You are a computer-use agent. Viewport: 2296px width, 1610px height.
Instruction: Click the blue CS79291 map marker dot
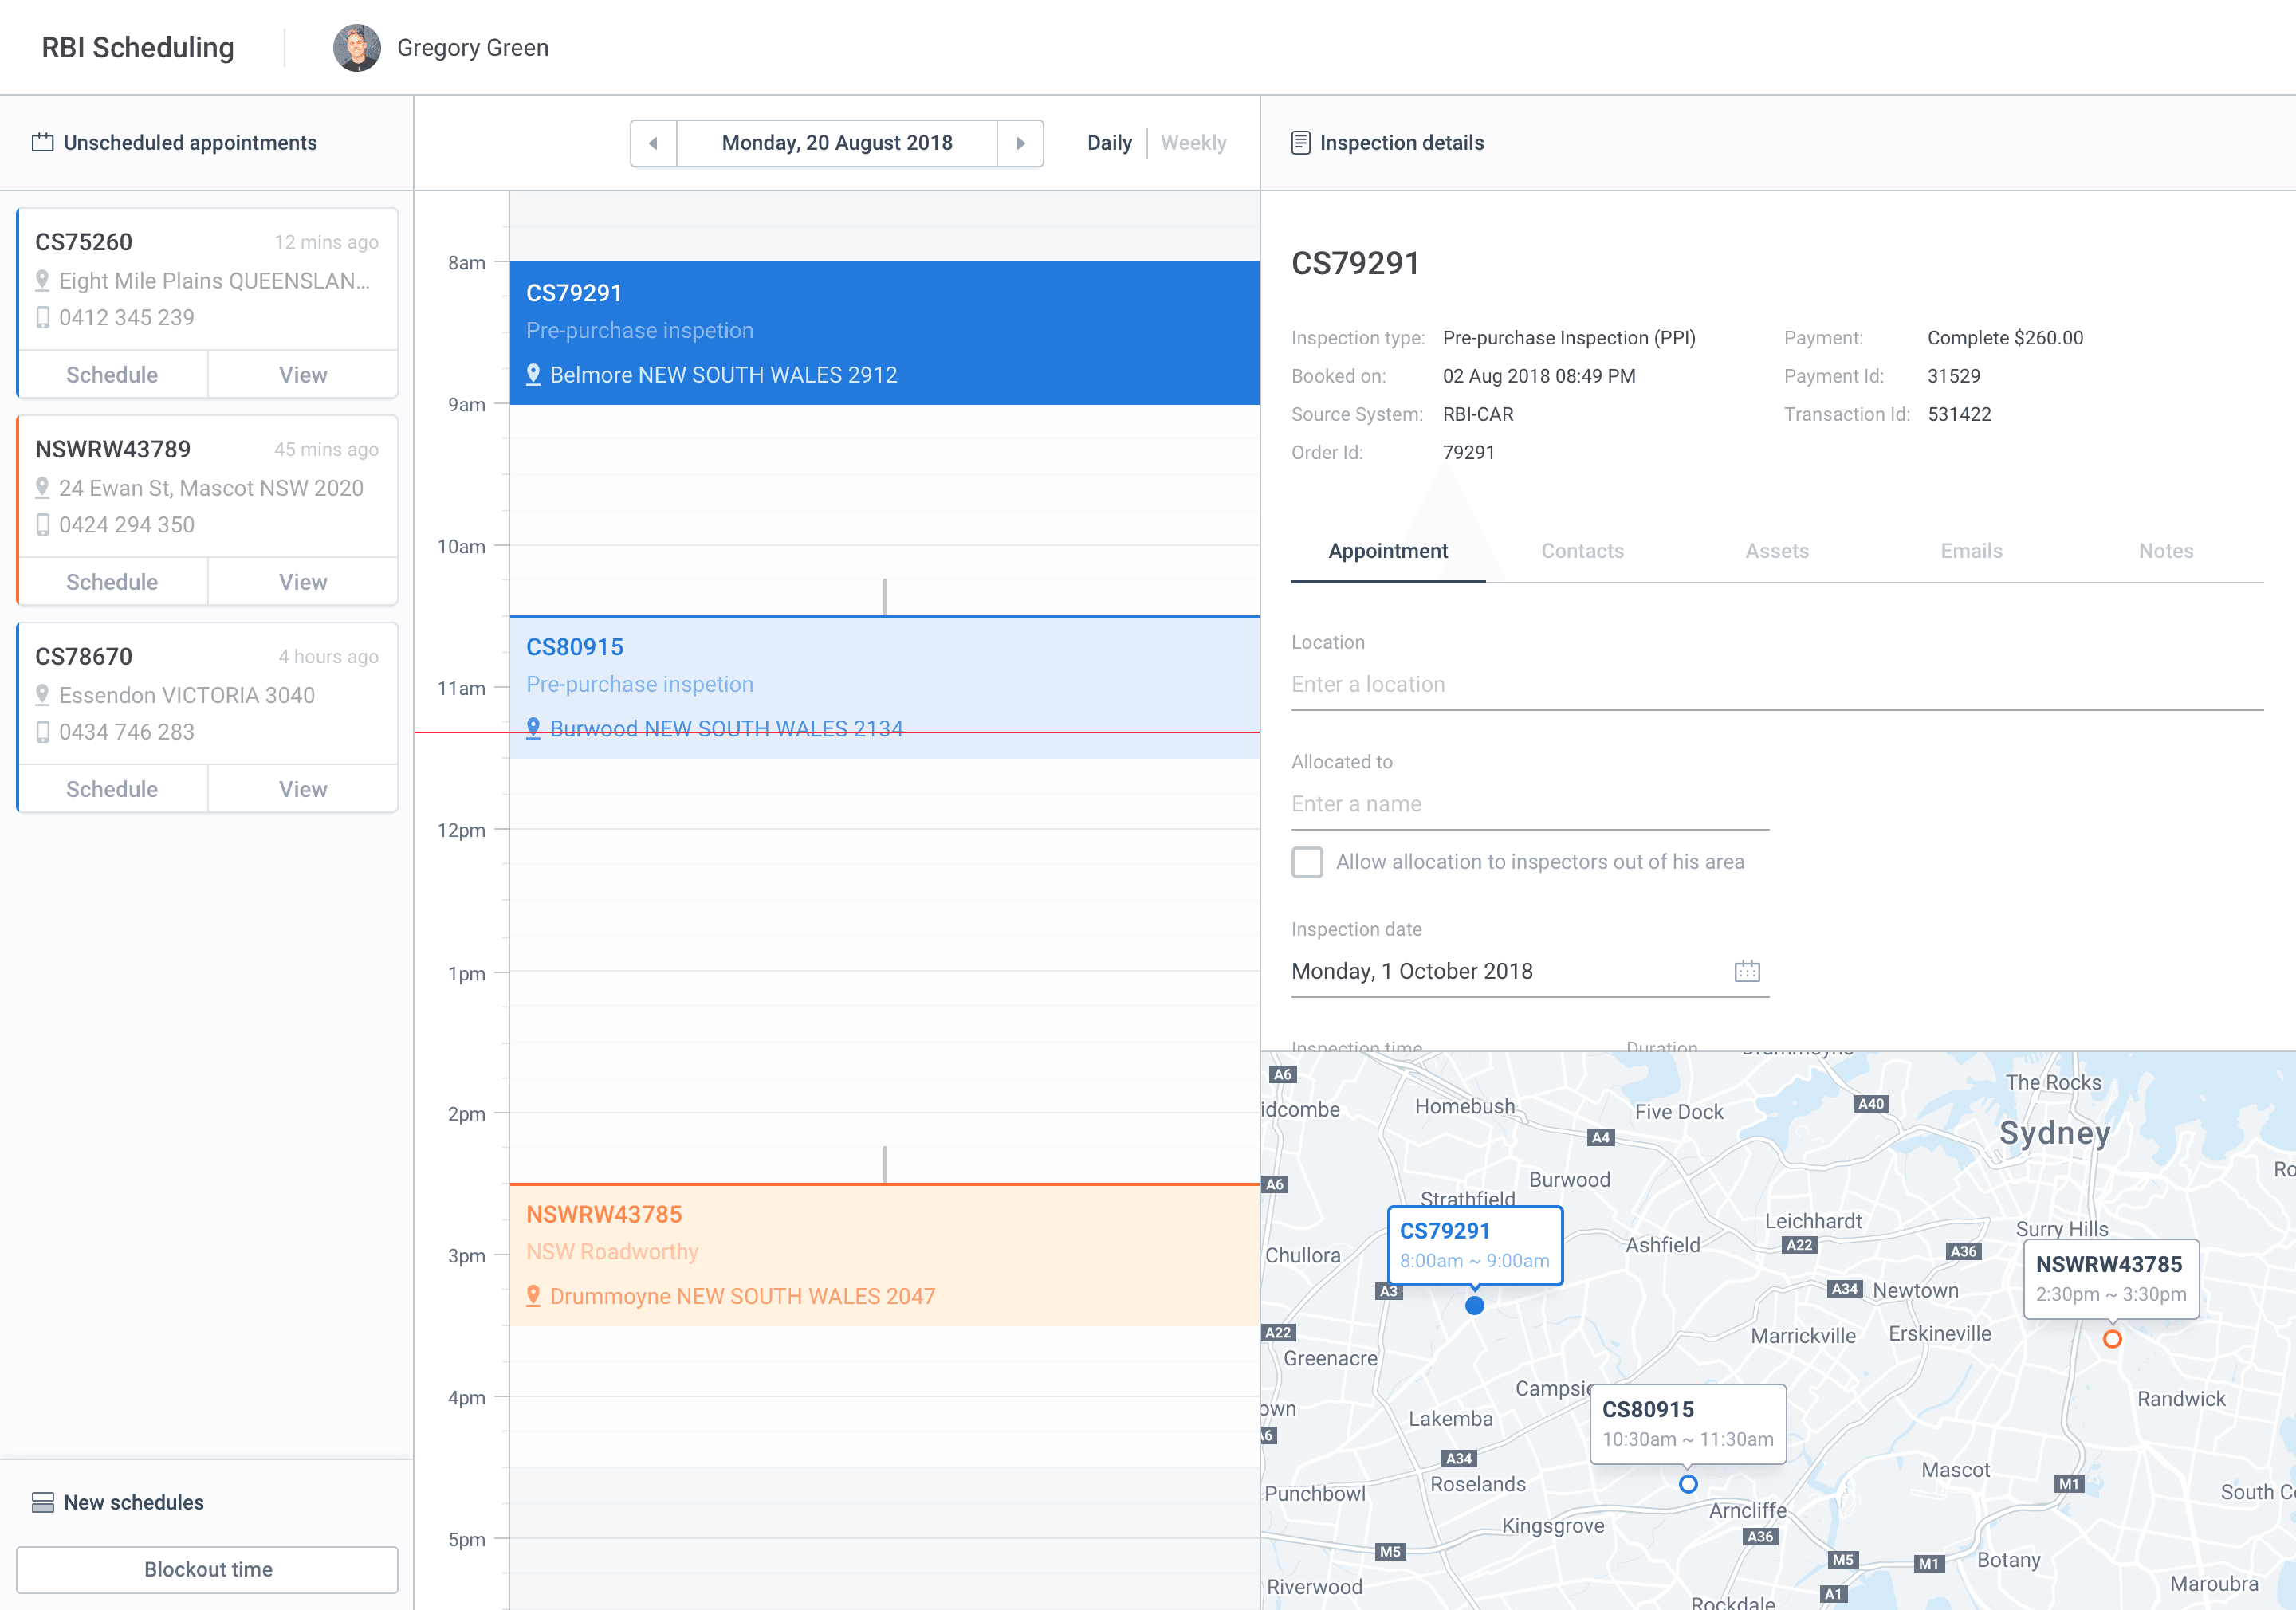point(1474,1305)
